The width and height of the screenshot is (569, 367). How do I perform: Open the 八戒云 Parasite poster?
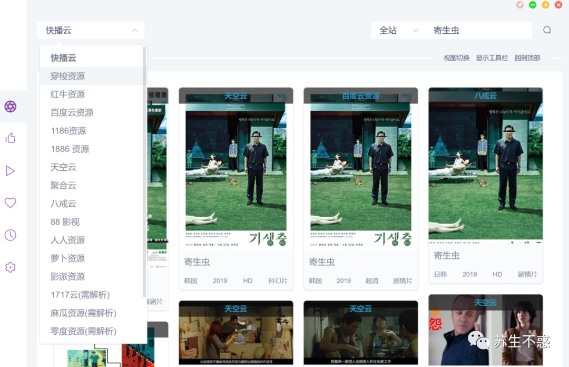(486, 166)
